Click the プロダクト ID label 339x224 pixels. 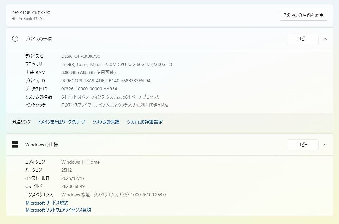[x=36, y=89]
